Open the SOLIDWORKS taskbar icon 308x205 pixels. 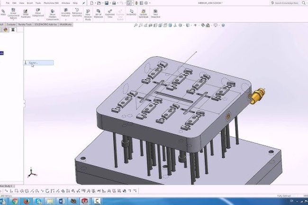(x=85, y=201)
